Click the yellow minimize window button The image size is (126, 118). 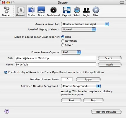pos(8,2)
